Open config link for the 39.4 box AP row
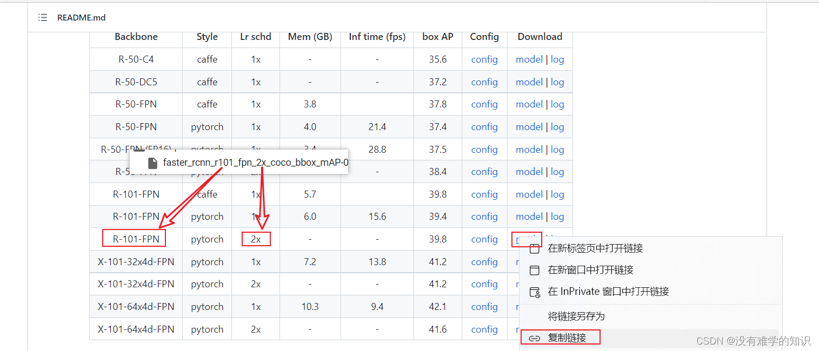Image resolution: width=819 pixels, height=351 pixels. [484, 217]
